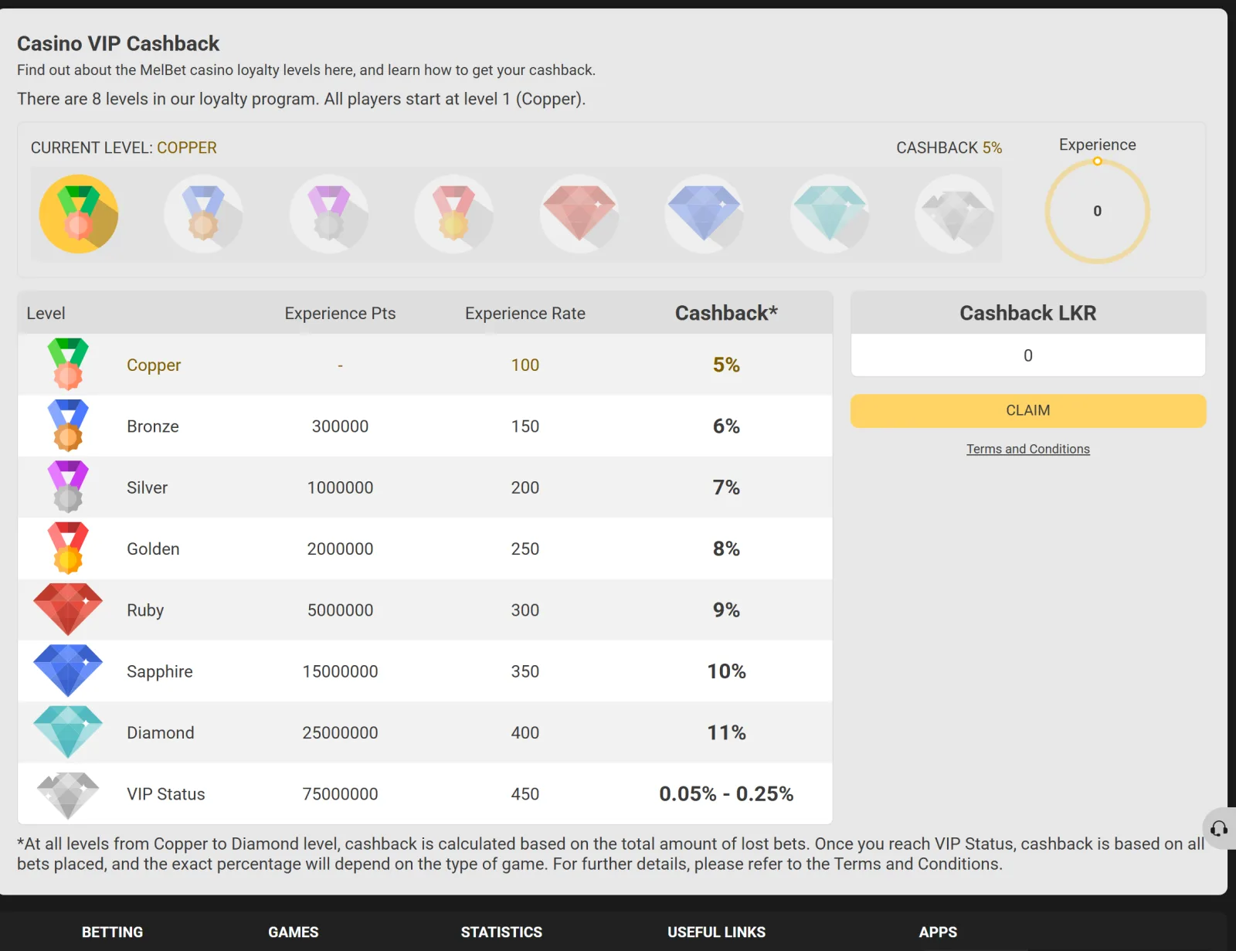Screen dimensions: 1236x951
Task: Click the Cashback LKR panel heading
Action: [x=1028, y=313]
